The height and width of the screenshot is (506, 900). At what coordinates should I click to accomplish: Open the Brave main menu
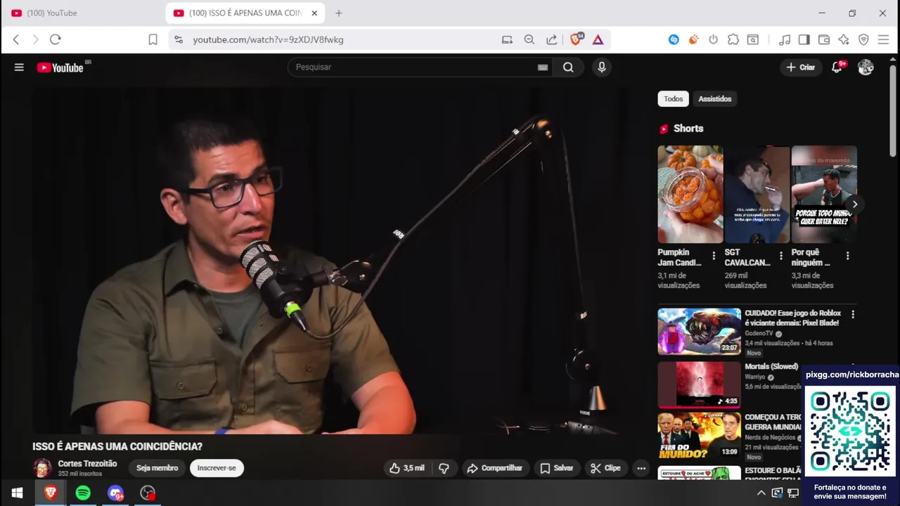click(x=884, y=39)
